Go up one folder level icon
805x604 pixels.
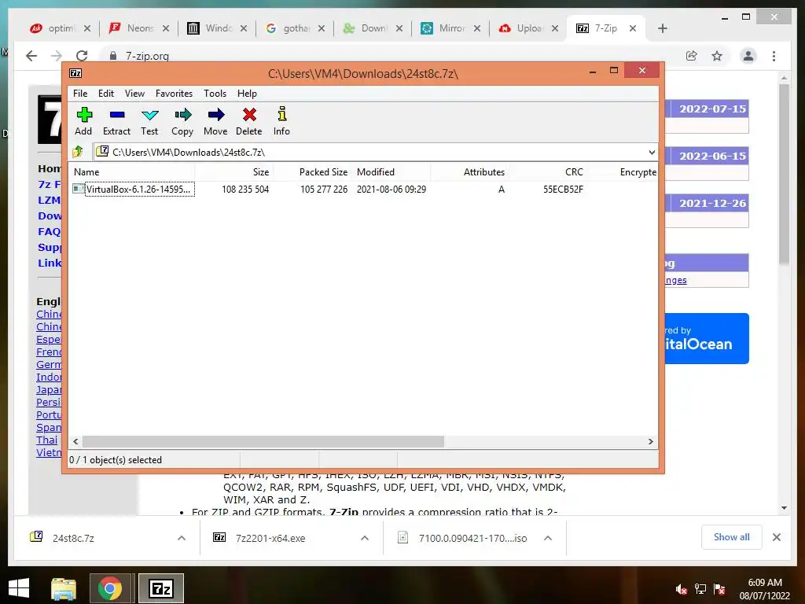(x=78, y=152)
